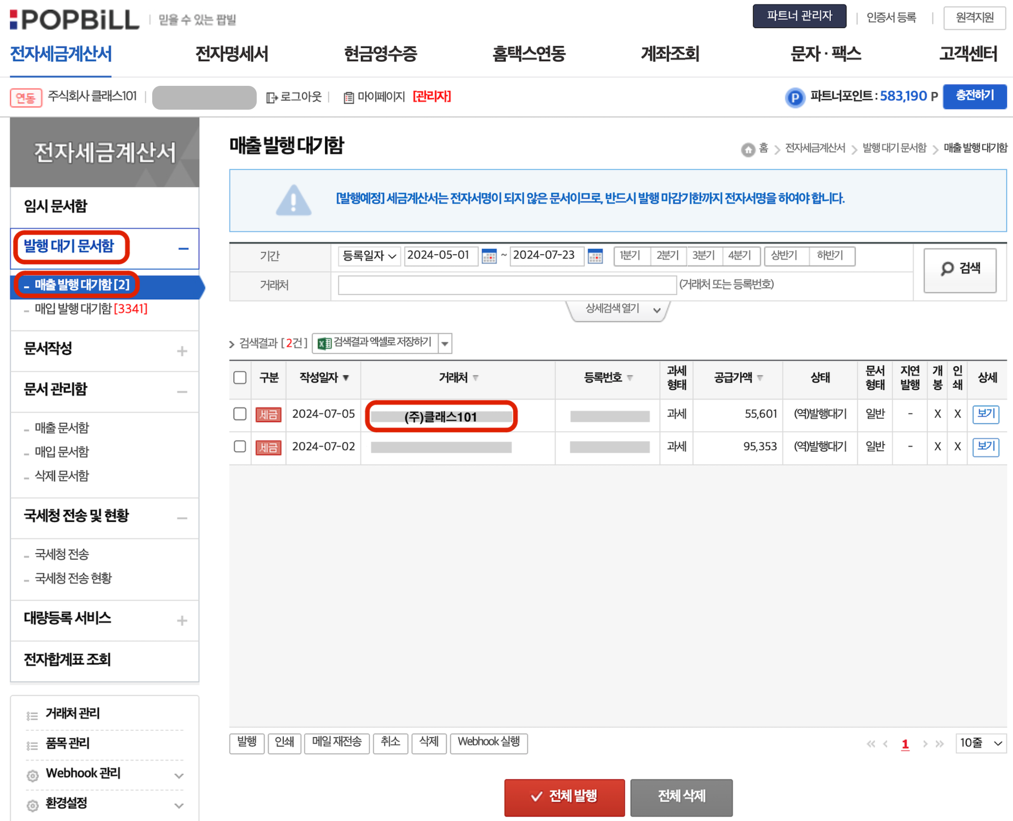Click the 거래처 search input field
Viewport: 1013px width, 821px height.
click(507, 285)
